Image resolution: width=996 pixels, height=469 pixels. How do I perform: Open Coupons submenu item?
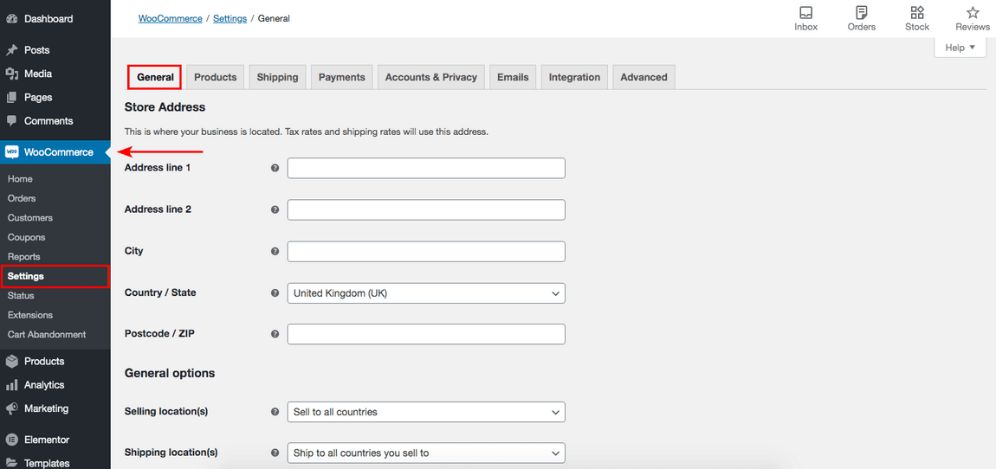[x=27, y=237]
